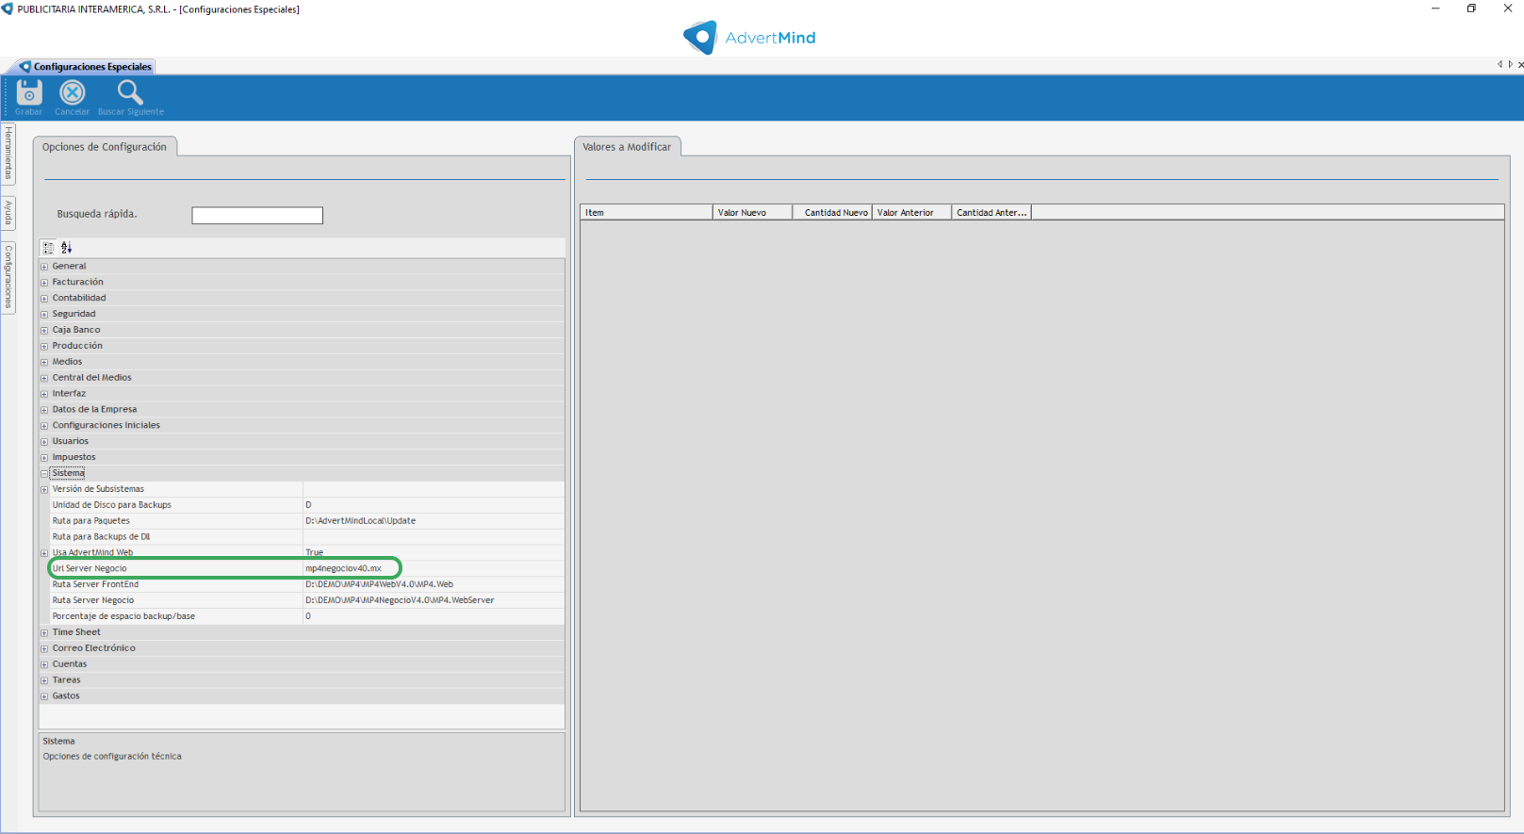Select the Ruta para Paquetes property
This screenshot has height=834, width=1524.
pyautogui.click(x=176, y=521)
